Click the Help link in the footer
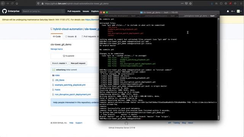This screenshot has height=137, width=244. click(71, 123)
